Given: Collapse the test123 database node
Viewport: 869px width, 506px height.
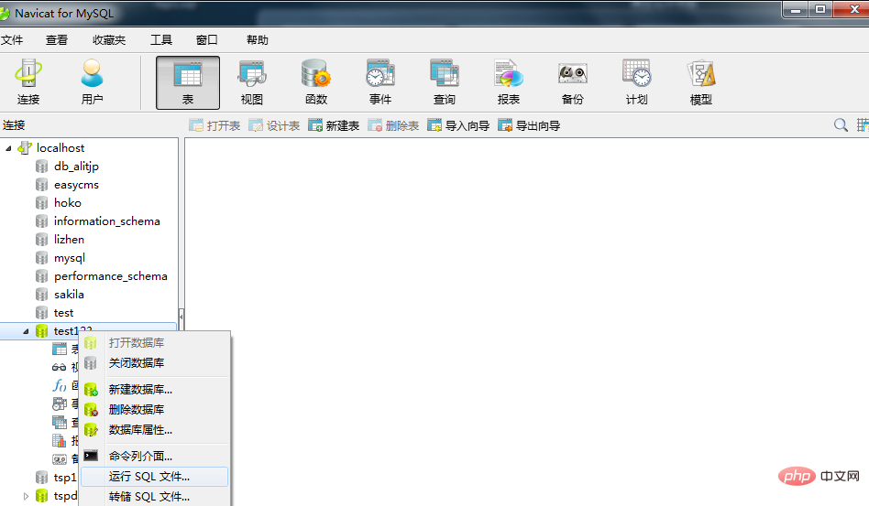Looking at the screenshot, I should click(x=26, y=331).
